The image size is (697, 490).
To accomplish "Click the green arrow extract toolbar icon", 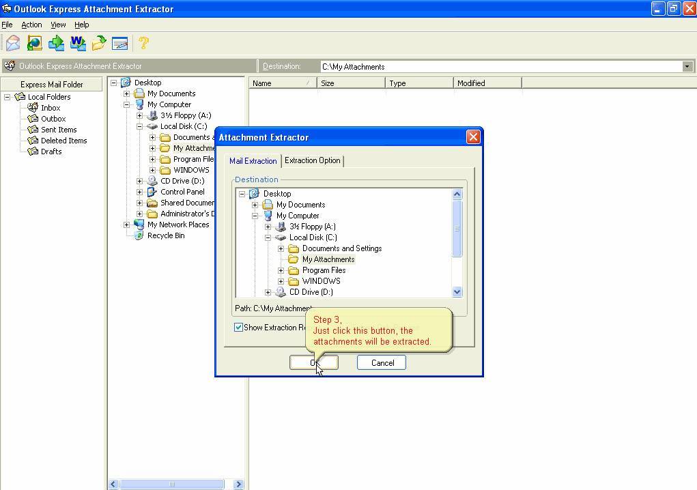I will (x=56, y=43).
